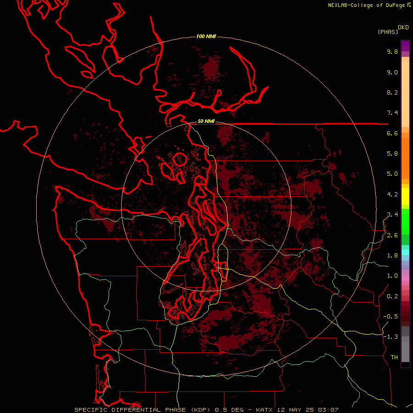Click the 6.6 legend value

point(392,134)
